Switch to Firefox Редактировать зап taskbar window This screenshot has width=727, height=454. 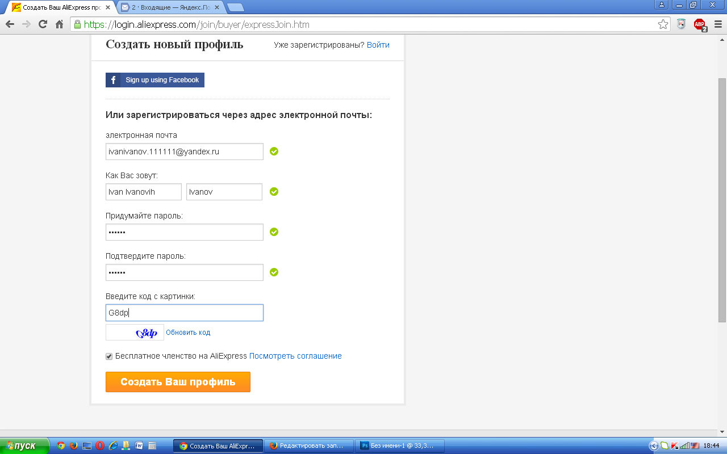point(308,446)
